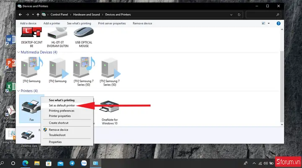Click See what's printing in toolbar

coord(79,23)
